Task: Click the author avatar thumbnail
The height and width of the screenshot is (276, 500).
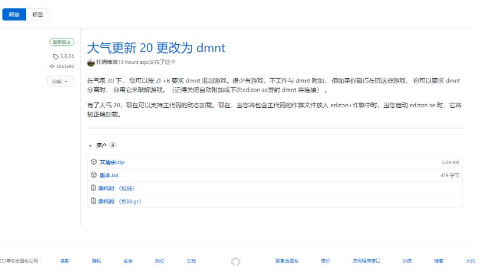Action: [91, 62]
